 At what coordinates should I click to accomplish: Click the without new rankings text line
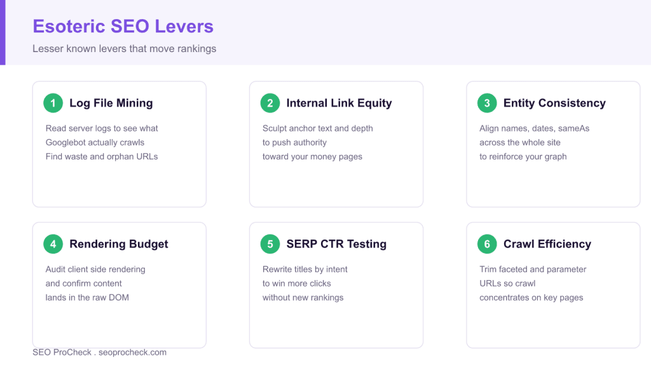pos(303,297)
